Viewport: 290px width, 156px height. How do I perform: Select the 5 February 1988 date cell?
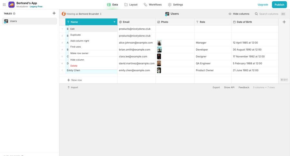point(255,63)
